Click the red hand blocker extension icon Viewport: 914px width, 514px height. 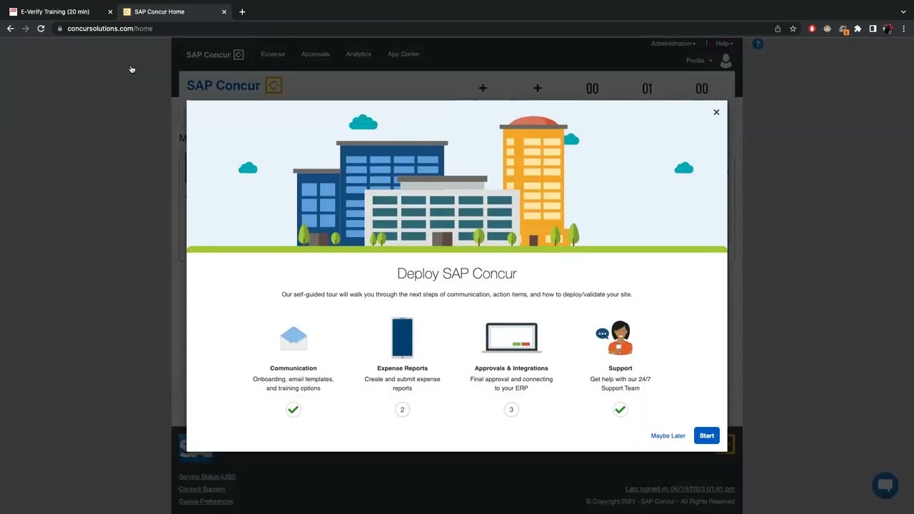[812, 29]
